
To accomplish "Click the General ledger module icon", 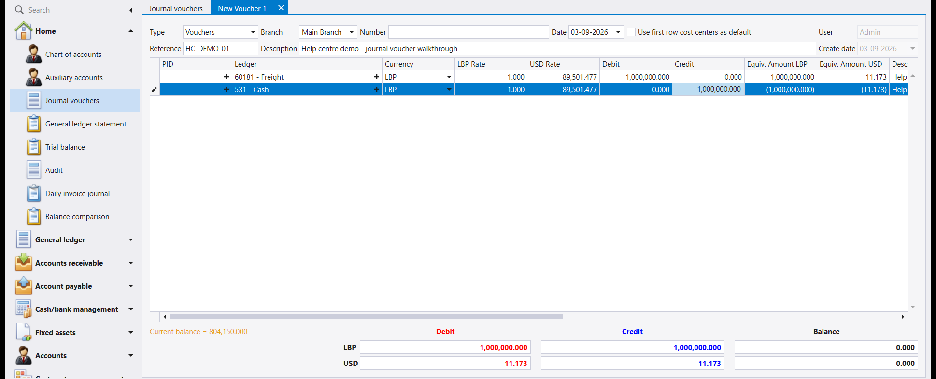I will click(x=23, y=239).
